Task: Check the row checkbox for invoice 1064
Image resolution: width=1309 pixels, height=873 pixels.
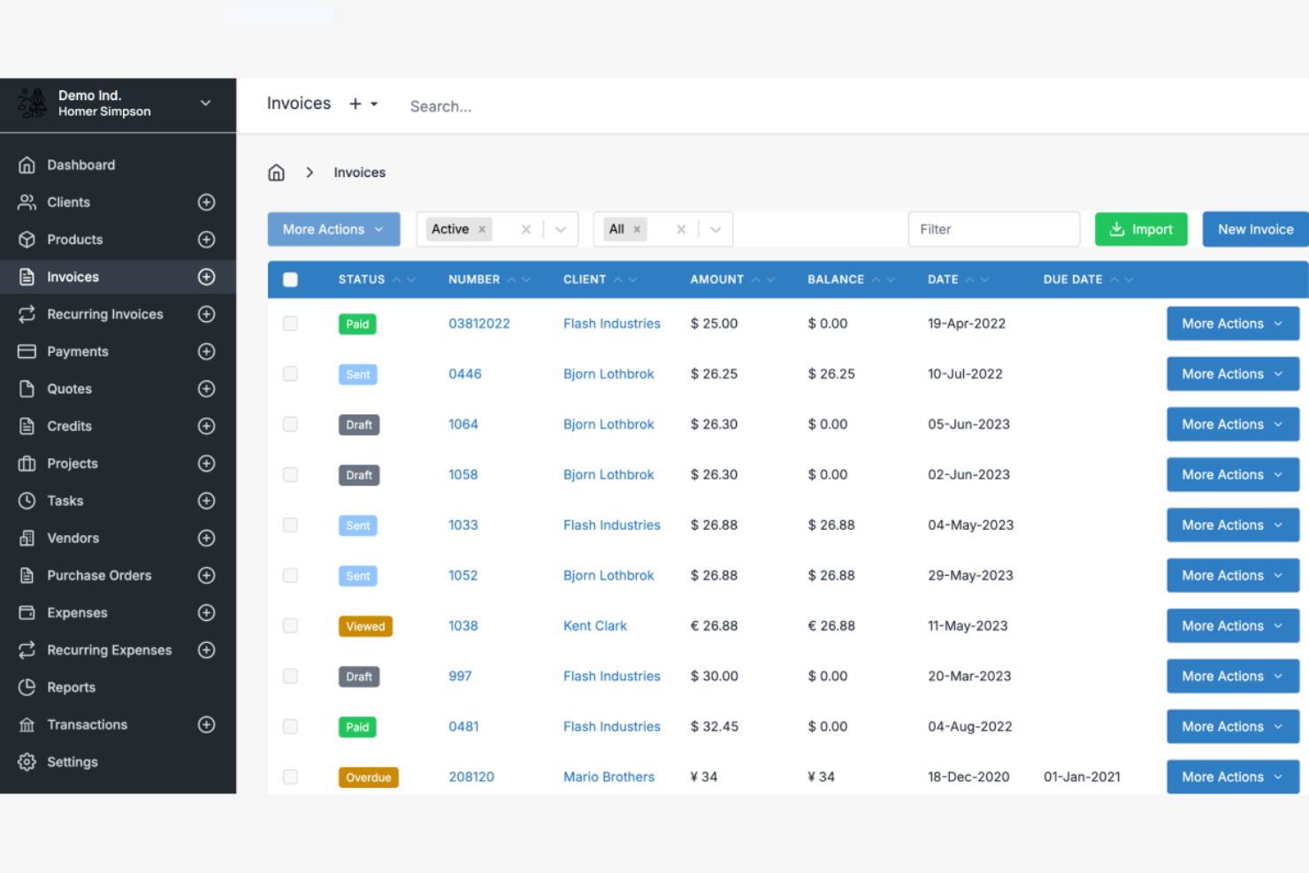Action: point(290,424)
